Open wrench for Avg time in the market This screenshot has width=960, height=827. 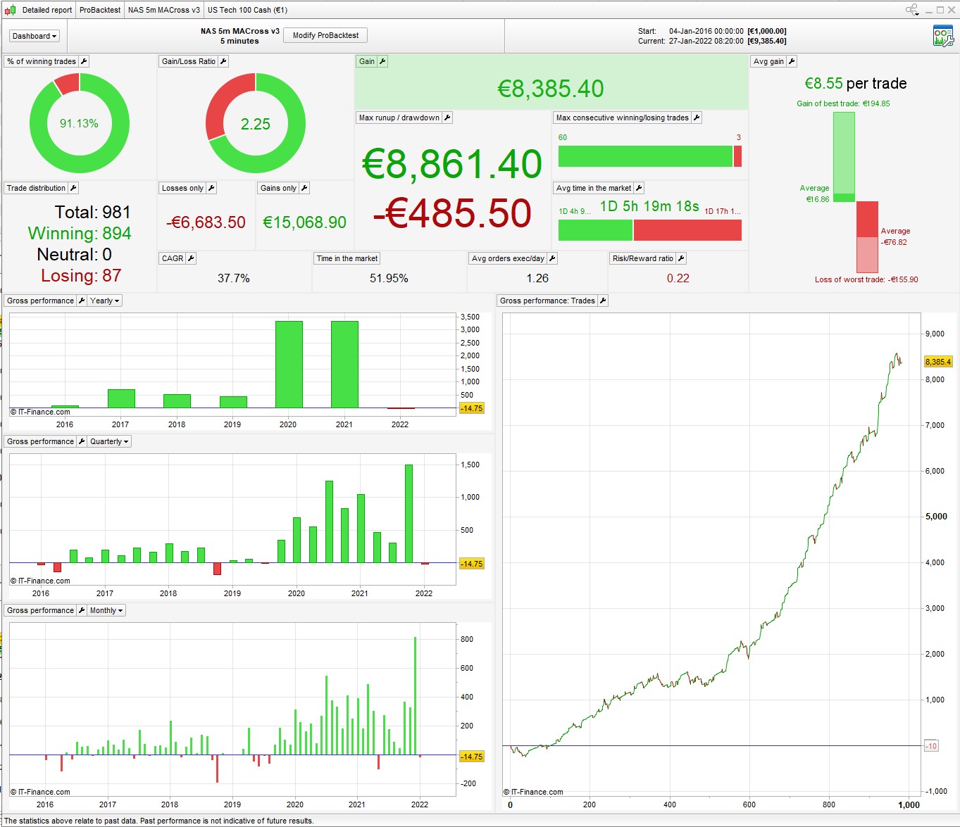click(x=639, y=188)
